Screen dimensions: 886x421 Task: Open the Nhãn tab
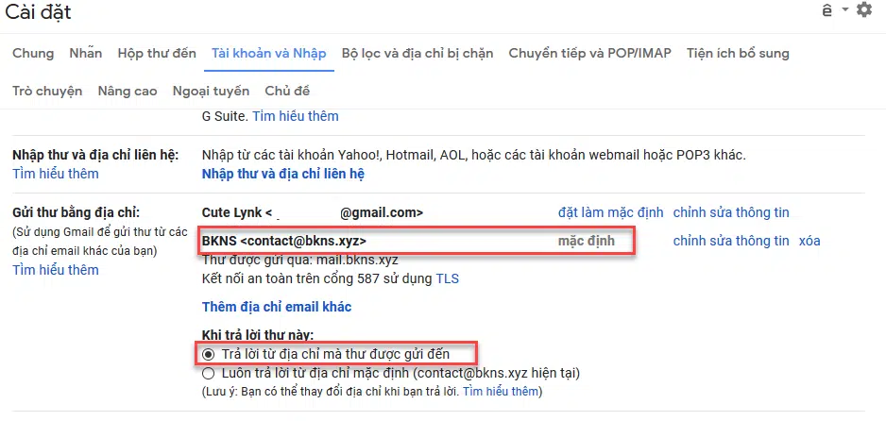pyautogui.click(x=86, y=54)
